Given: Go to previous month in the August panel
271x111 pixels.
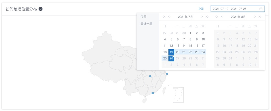Looking at the screenshot, I should pyautogui.click(x=222, y=17).
